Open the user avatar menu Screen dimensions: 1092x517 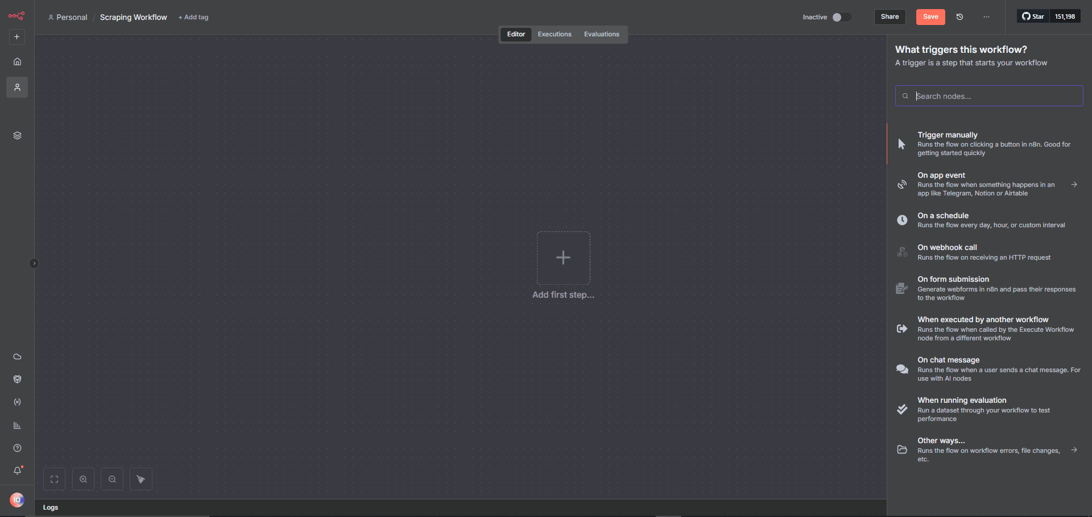[x=17, y=500]
